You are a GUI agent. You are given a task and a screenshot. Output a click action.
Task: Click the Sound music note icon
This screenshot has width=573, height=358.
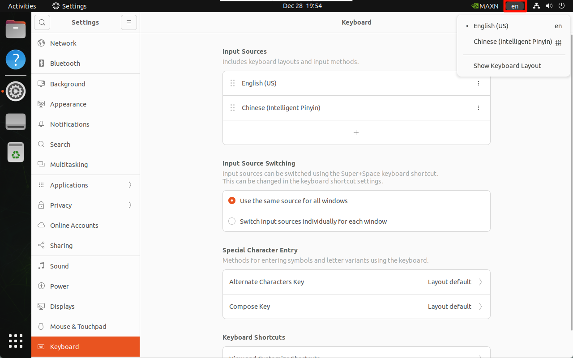coord(41,266)
